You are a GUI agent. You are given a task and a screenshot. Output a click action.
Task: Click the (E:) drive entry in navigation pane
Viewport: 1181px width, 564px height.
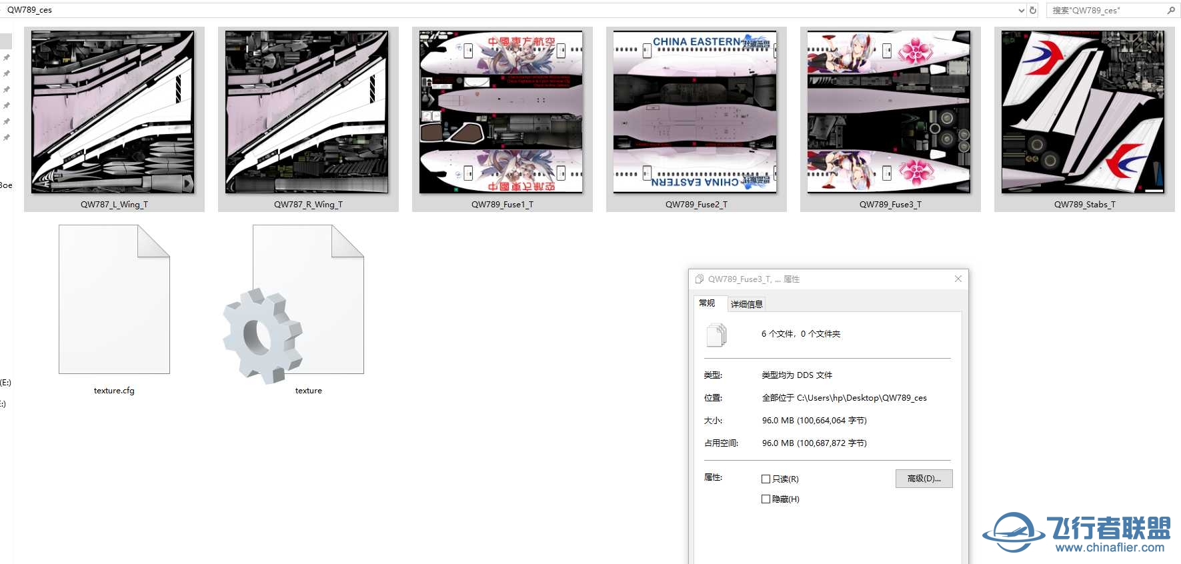click(5, 383)
